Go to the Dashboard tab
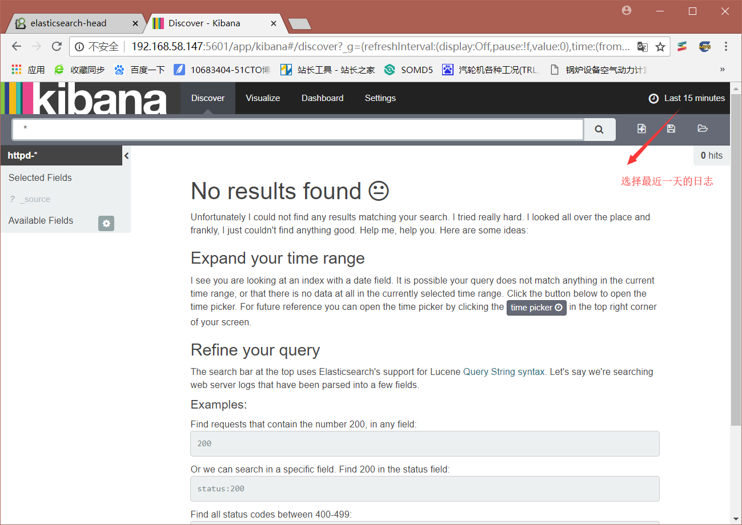The height and width of the screenshot is (525, 742). pyautogui.click(x=323, y=98)
